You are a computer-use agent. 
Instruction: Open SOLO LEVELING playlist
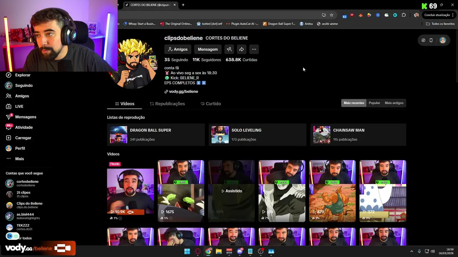[257, 135]
